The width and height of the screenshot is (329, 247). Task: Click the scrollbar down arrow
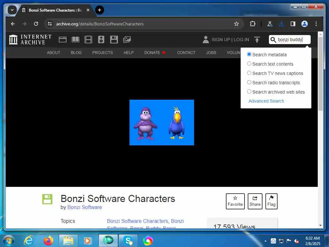(x=320, y=225)
